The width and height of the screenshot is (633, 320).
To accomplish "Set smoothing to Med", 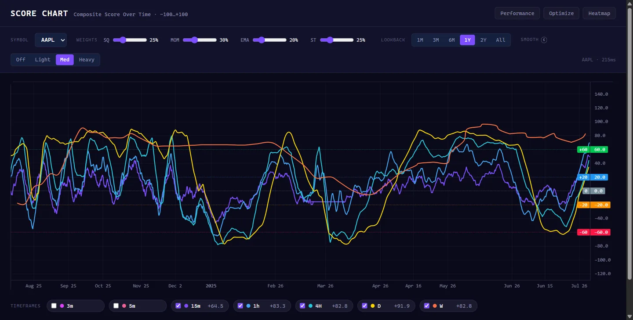I will [x=65, y=60].
